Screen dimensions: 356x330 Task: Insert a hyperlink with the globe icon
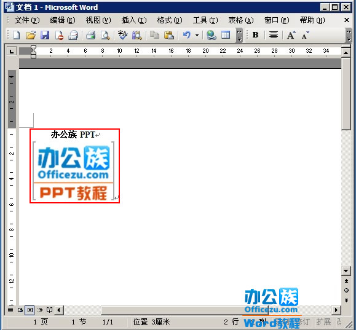pos(212,36)
